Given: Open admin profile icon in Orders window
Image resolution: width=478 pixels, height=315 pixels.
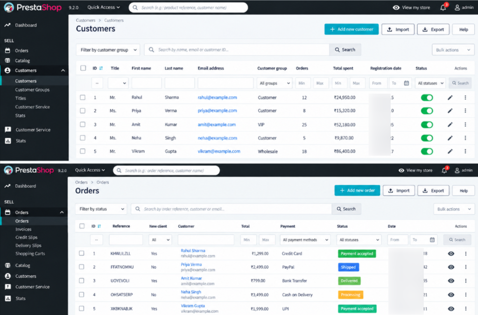Looking at the screenshot, I should point(457,170).
